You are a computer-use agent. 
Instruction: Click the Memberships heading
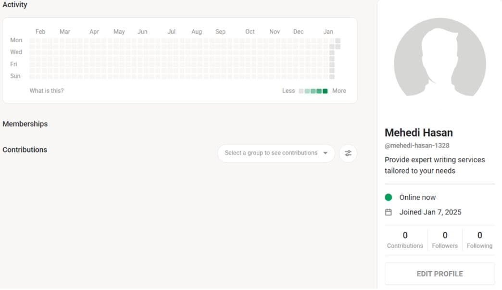coord(25,124)
